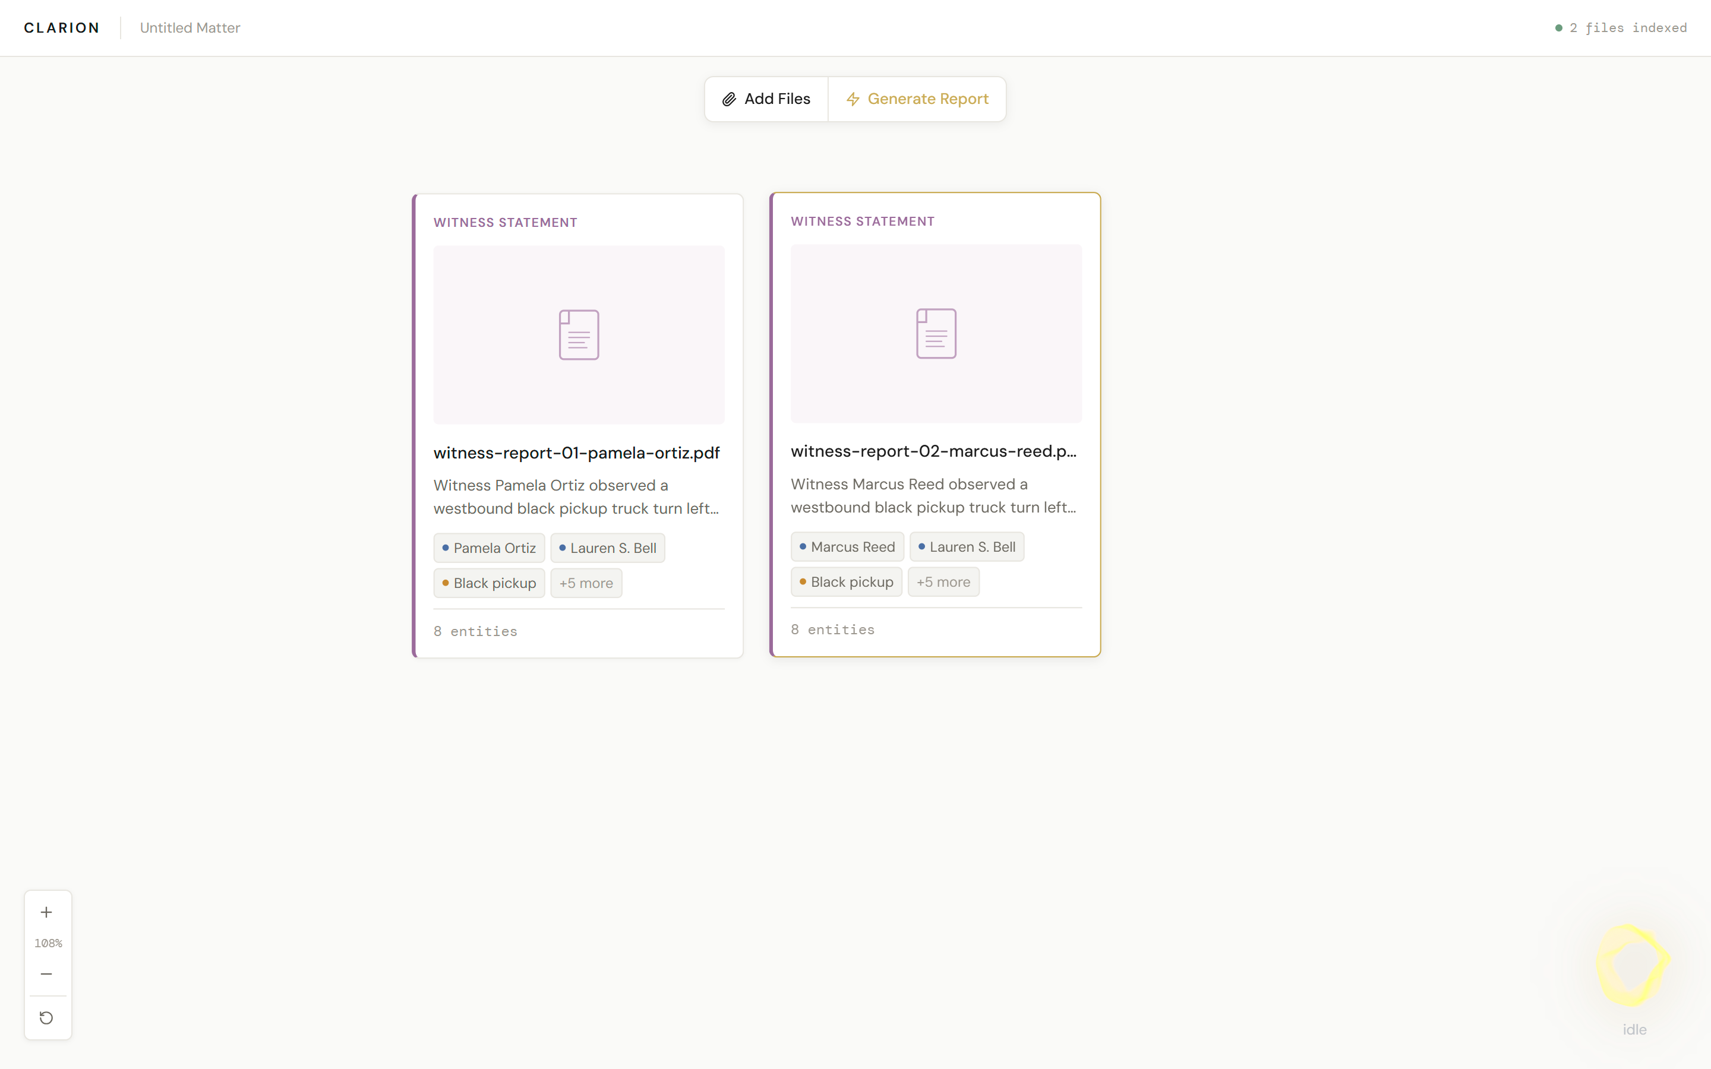Select the Marcus Reed entity tag
This screenshot has width=1711, height=1069.
847,546
